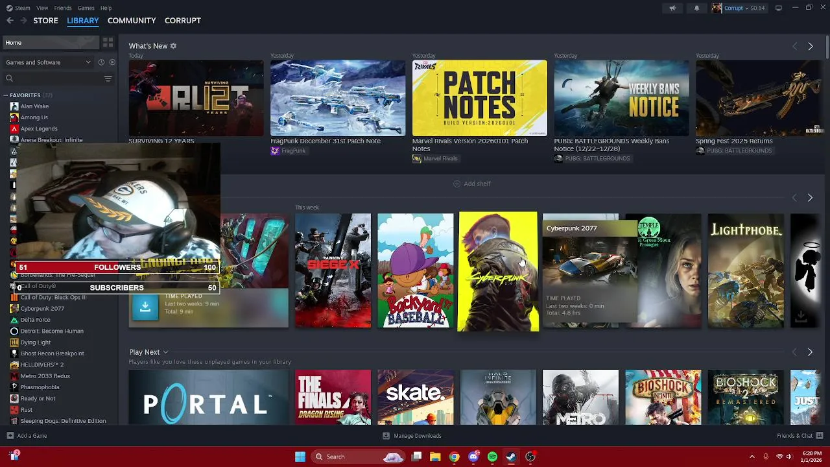This screenshot has height=467, width=830.
Task: Select the Backyard Baseball game cover
Action: [x=416, y=270]
